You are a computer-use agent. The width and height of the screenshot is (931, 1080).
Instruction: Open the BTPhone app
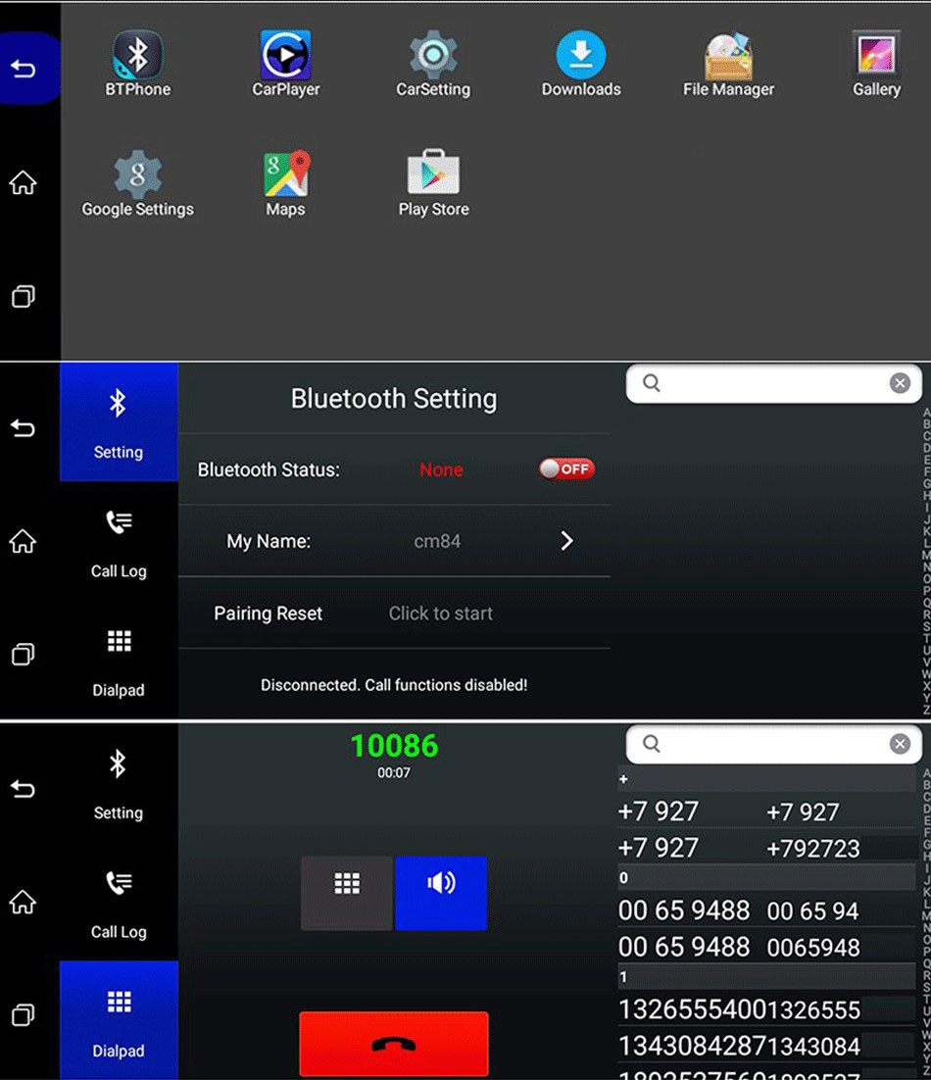point(137,57)
